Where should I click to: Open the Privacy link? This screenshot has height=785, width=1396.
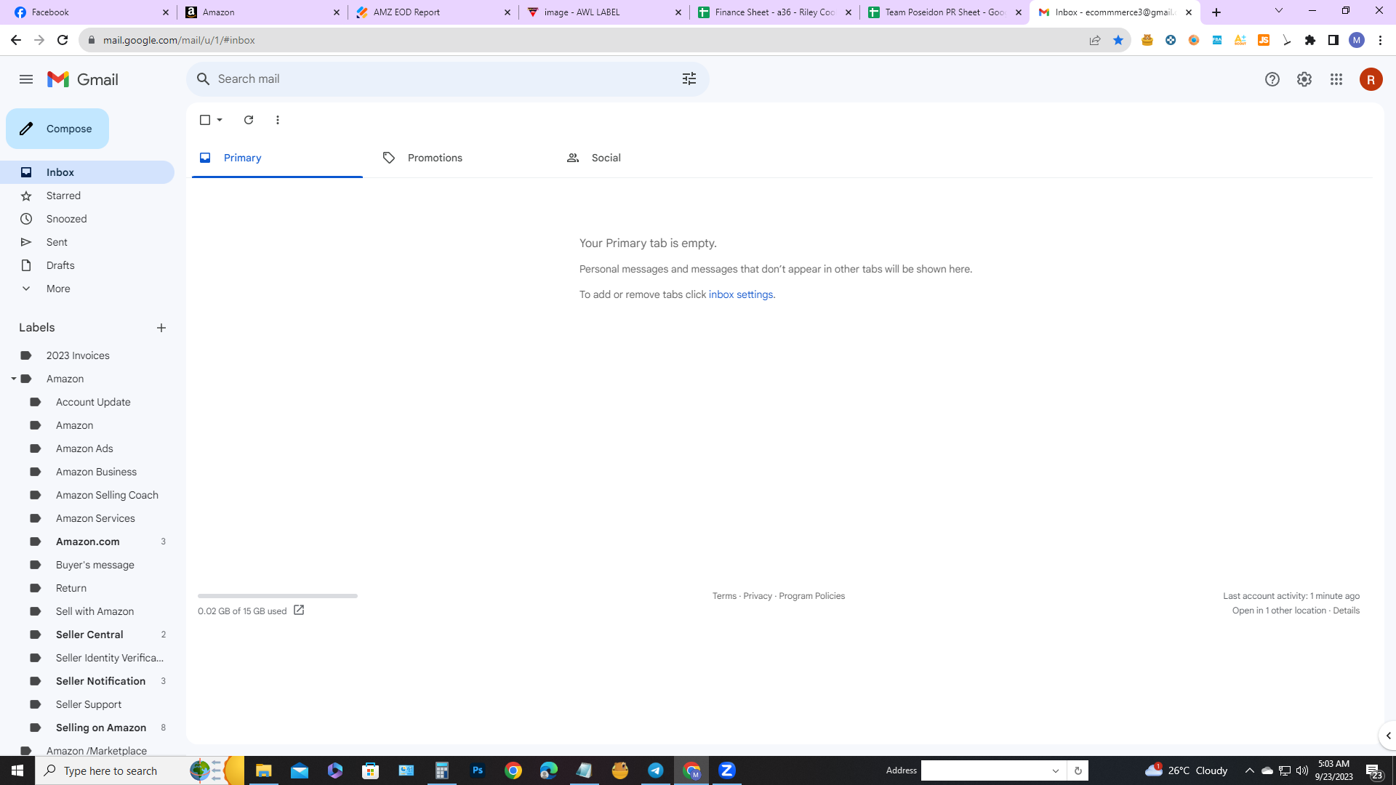pyautogui.click(x=758, y=596)
